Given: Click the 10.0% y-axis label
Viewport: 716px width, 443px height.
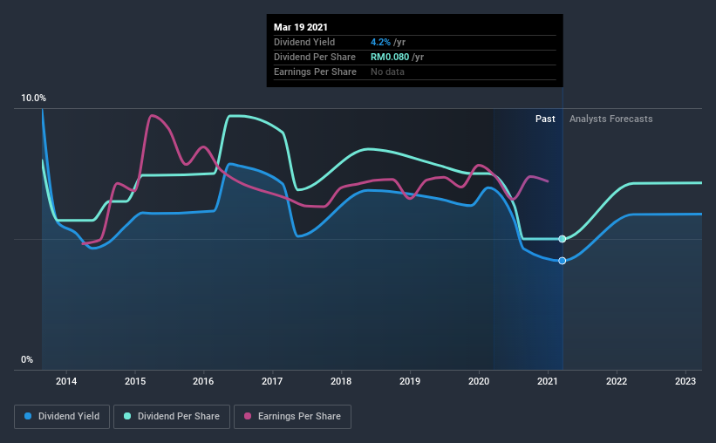Looking at the screenshot, I should click(33, 99).
